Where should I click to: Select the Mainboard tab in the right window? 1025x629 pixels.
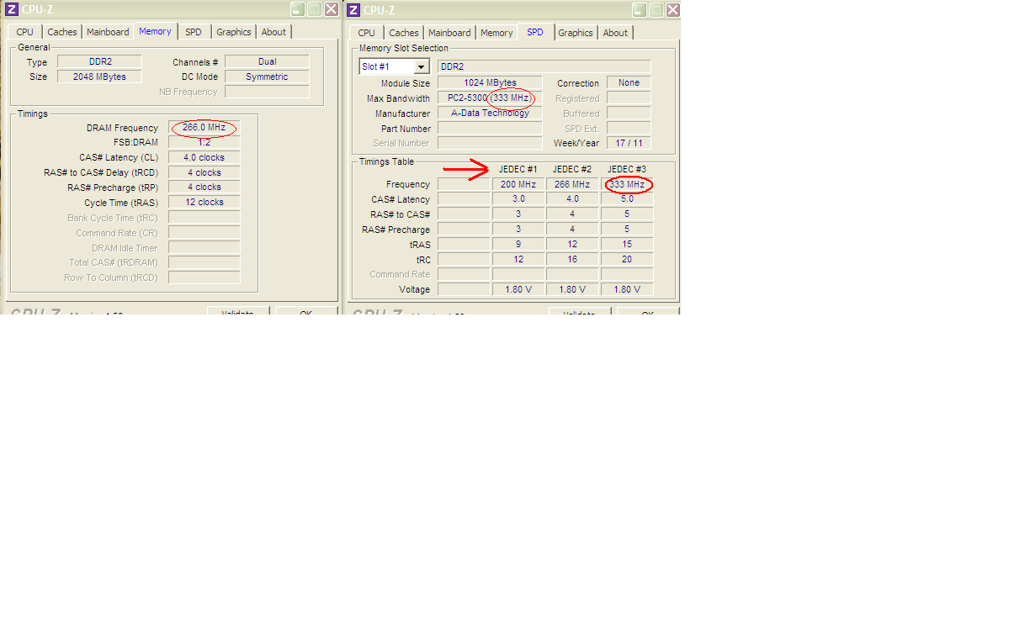[450, 33]
